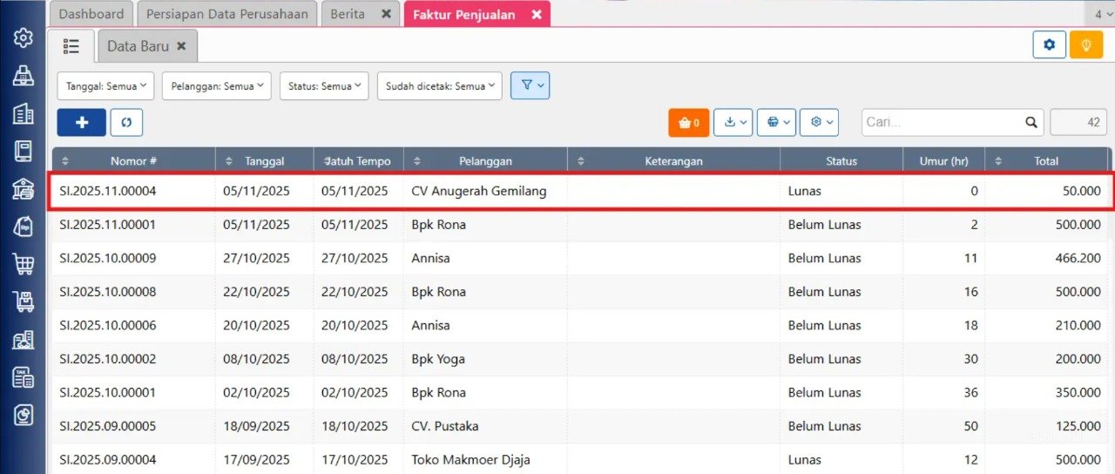Click in the Cari search field
Image resolution: width=1115 pixels, height=474 pixels.
[943, 123]
